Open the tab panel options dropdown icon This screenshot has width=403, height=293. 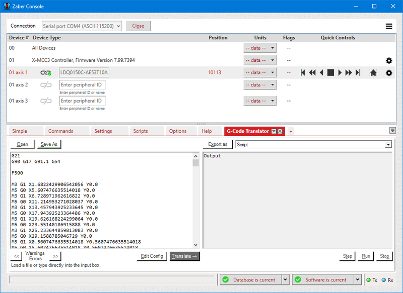[392, 131]
